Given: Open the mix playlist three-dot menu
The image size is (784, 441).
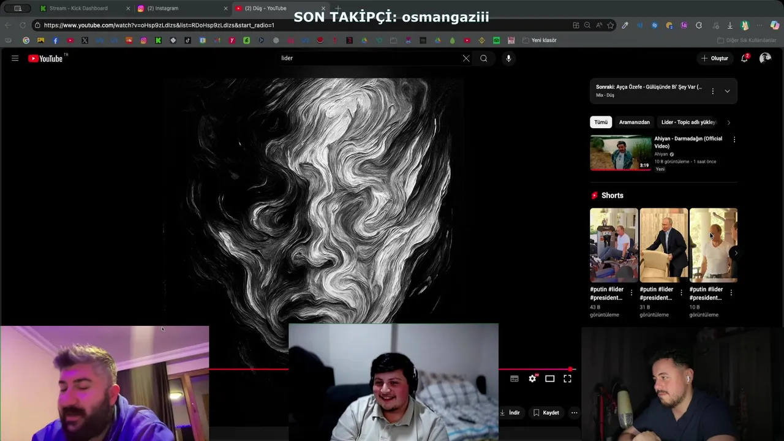Looking at the screenshot, I should [712, 91].
